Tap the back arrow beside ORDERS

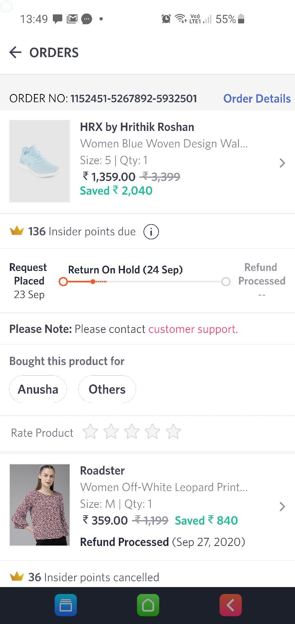point(15,53)
